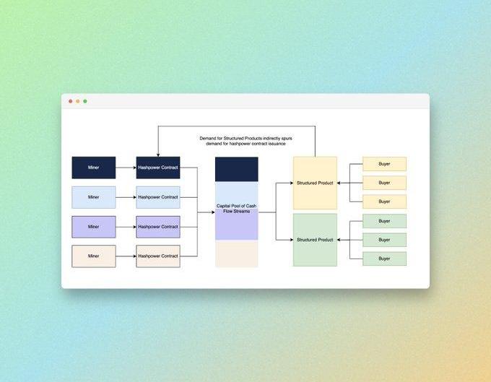Select the peach segment of the capital pool
The height and width of the screenshot is (382, 491).
coord(237,253)
